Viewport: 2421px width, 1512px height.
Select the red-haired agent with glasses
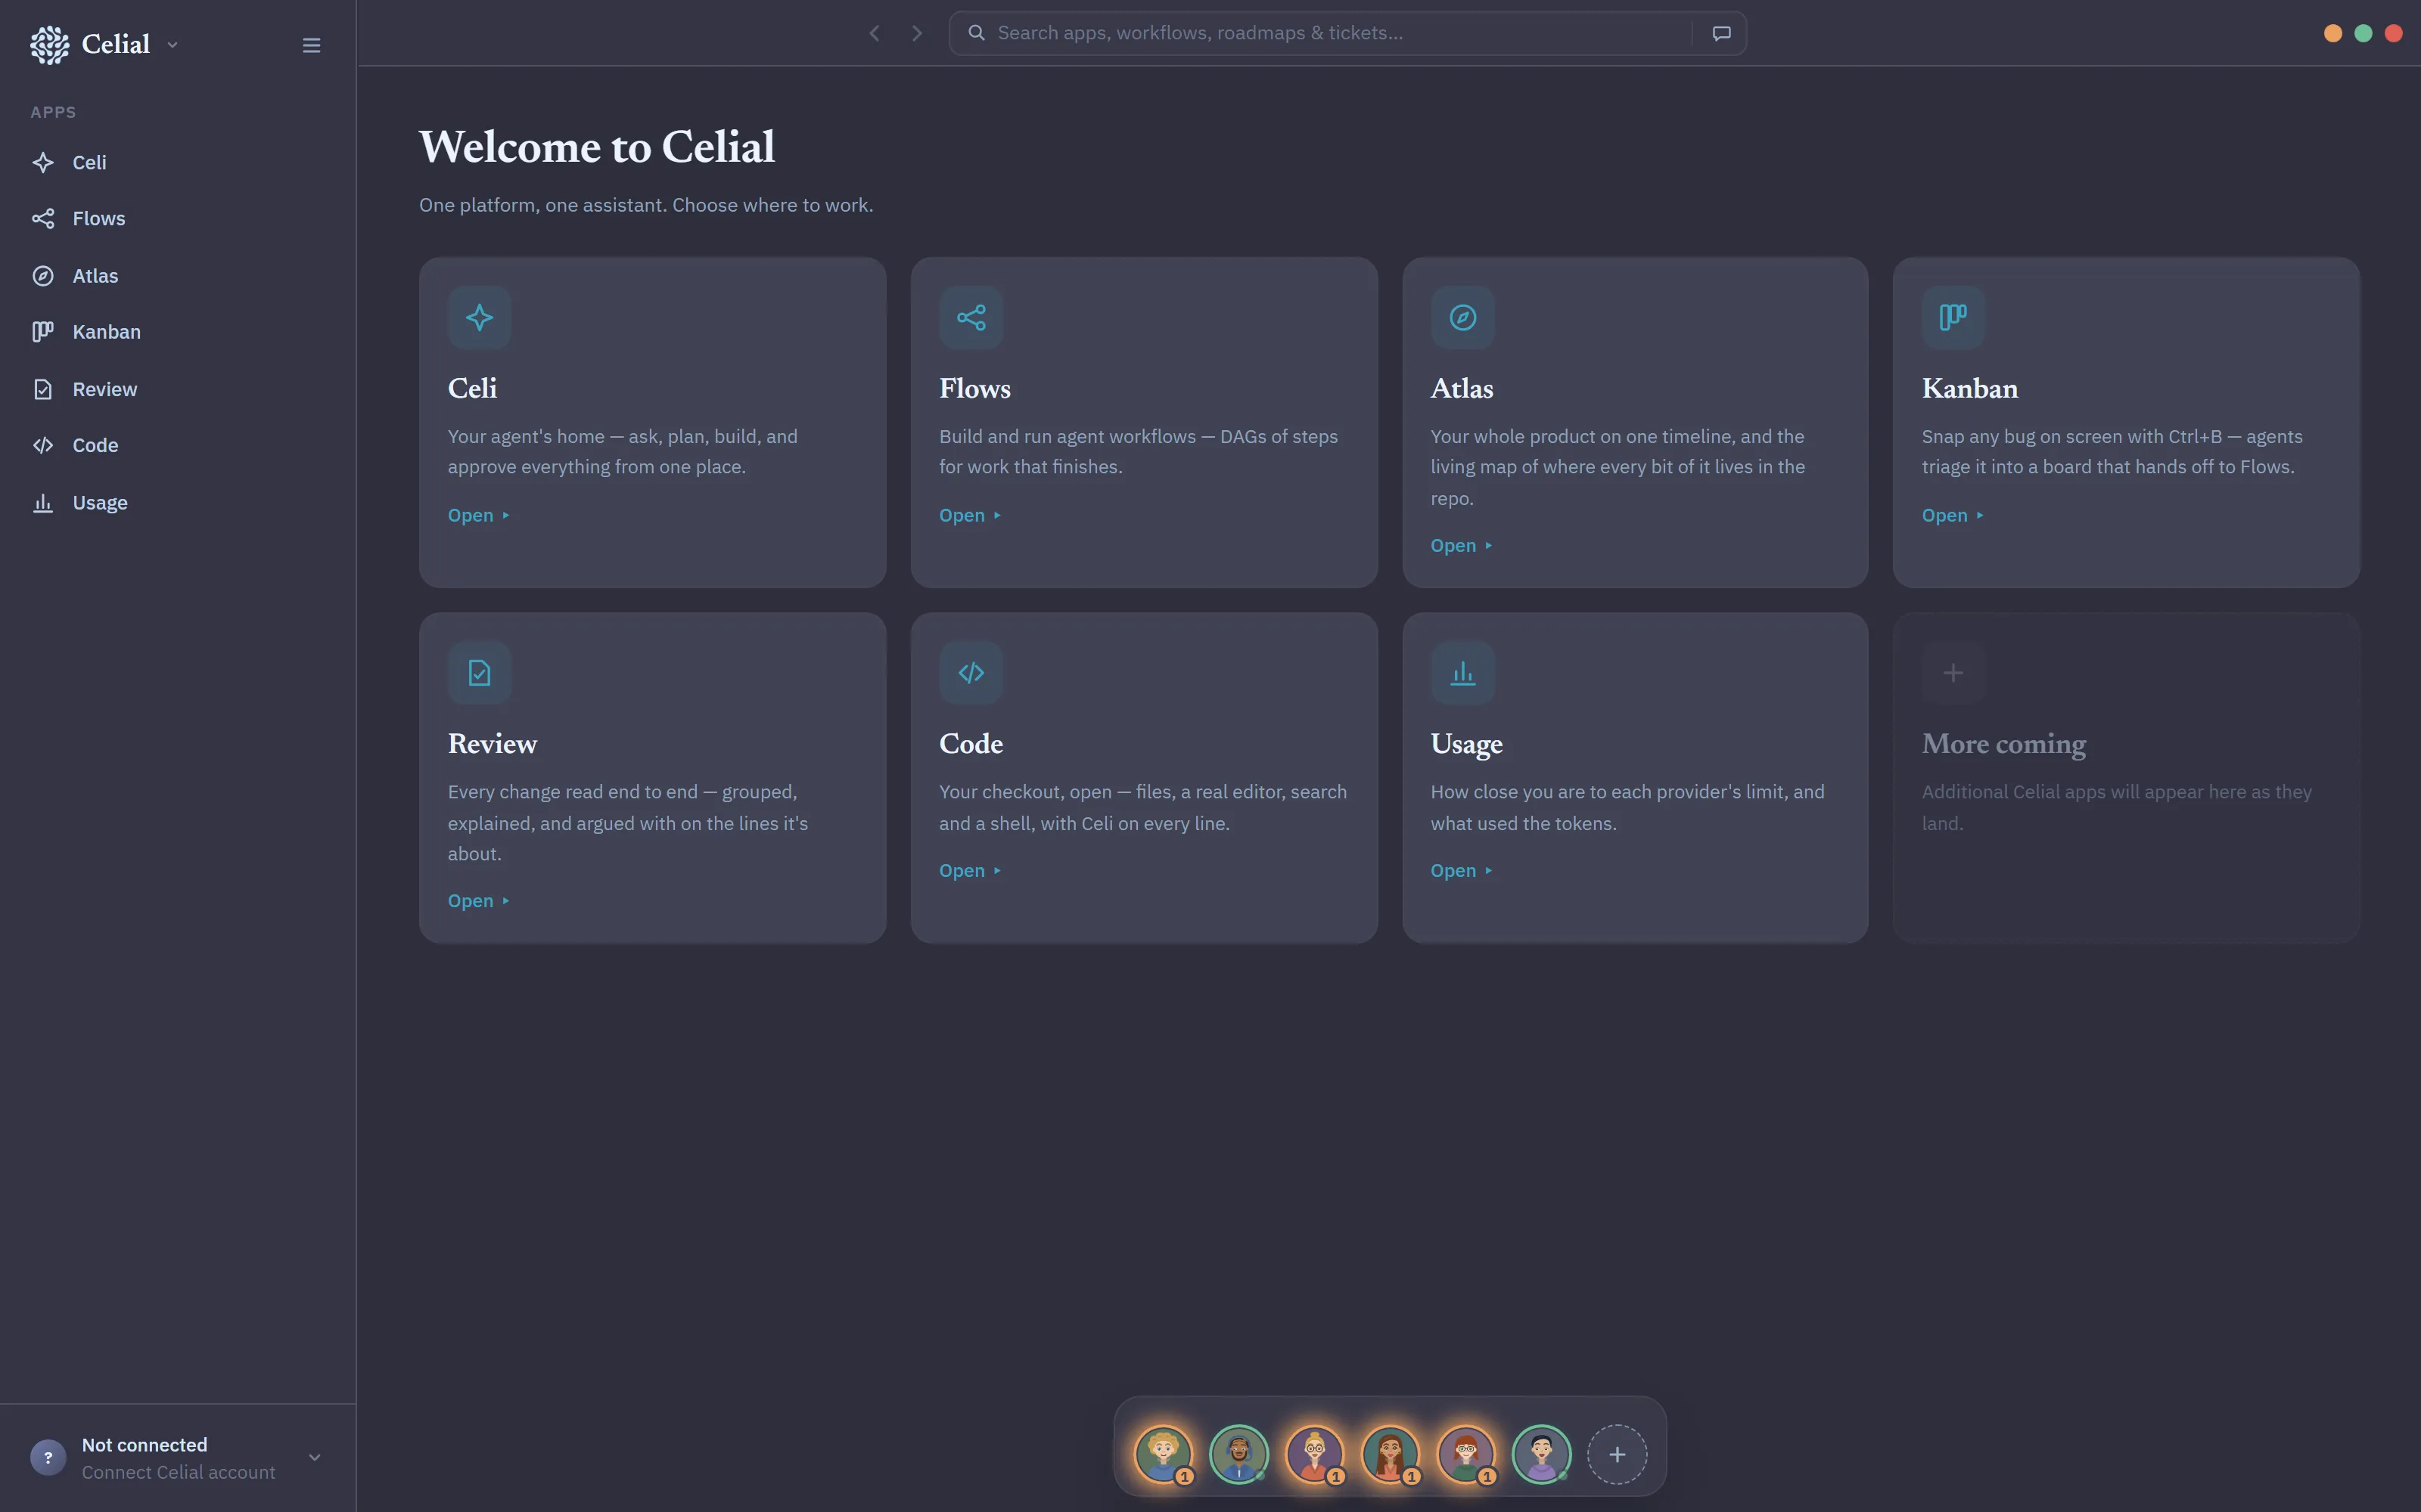click(x=1465, y=1455)
